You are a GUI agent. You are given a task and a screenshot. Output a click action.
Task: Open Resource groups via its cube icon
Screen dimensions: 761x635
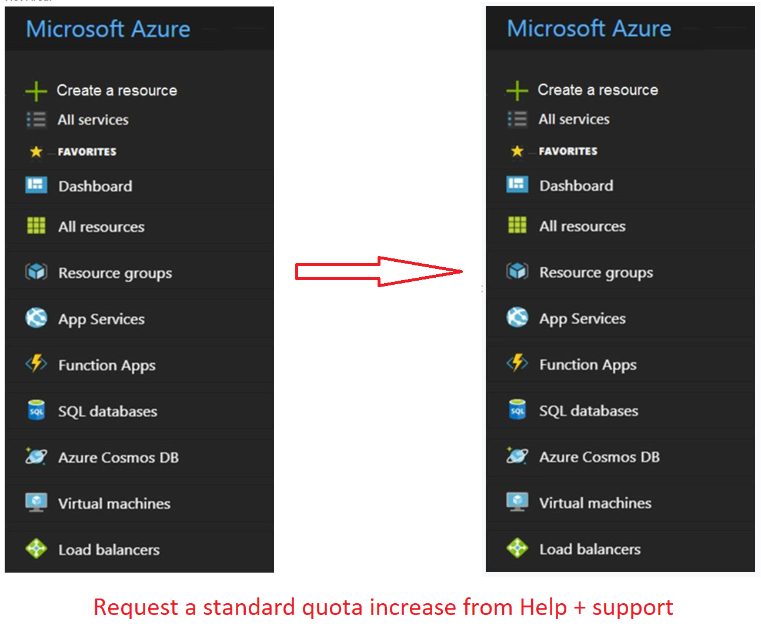[36, 271]
